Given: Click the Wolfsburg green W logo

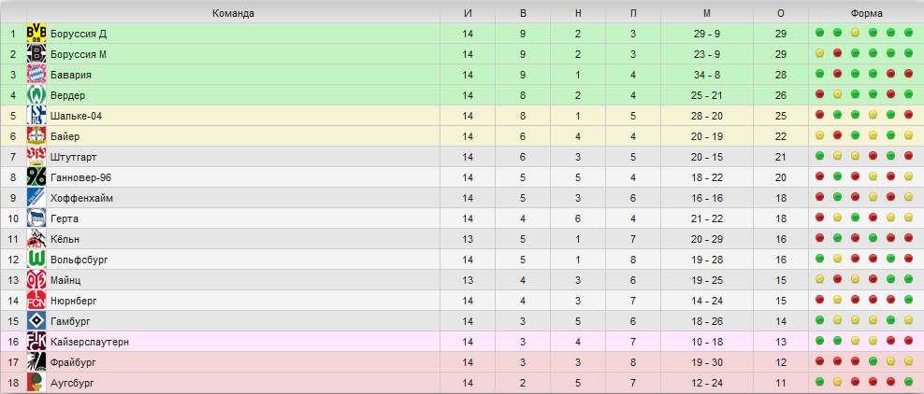Looking at the screenshot, I should (x=36, y=260).
